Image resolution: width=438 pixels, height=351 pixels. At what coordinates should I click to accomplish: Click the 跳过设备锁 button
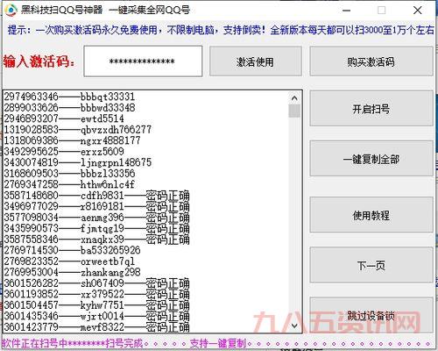(x=371, y=315)
